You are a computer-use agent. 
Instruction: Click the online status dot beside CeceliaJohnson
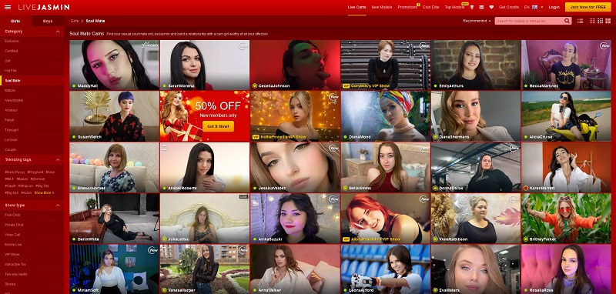[x=255, y=86]
